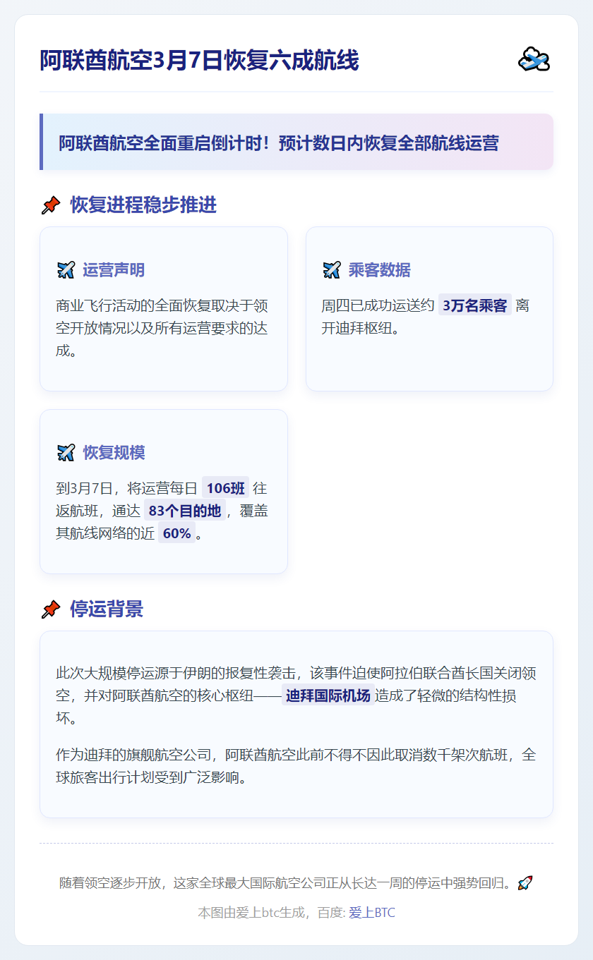Click the 恢复进程稳步推进 section heading
This screenshot has width=593, height=960.
(143, 205)
